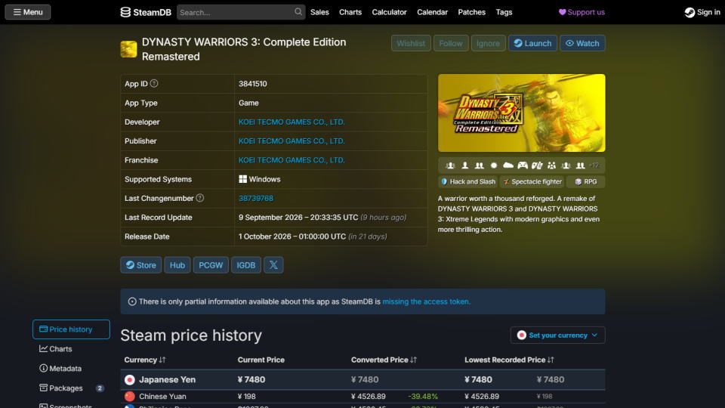Click the search magnifier icon
Viewport: 725px width, 408px height.
pyautogui.click(x=298, y=12)
